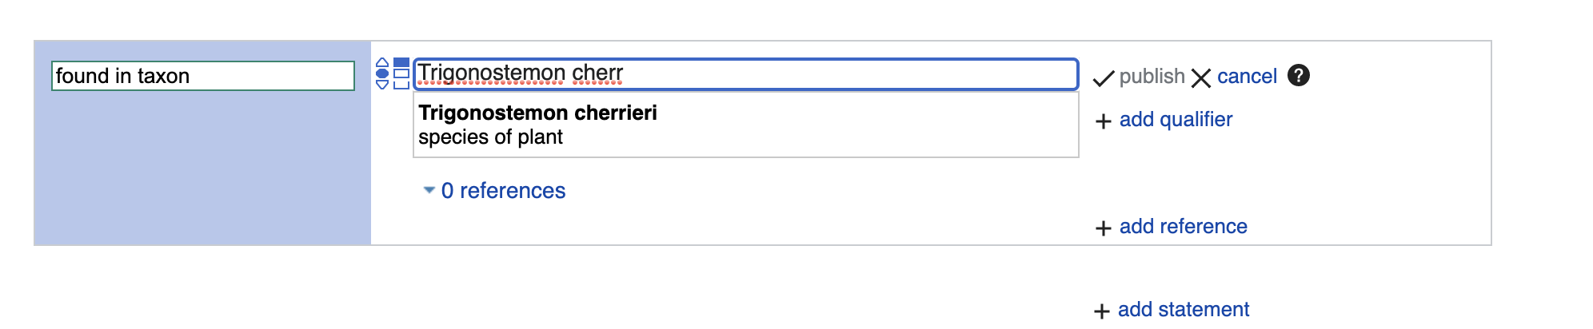Screen dimensions: 1593x329
Task: Click the plus icon beside add qualifier
Action: tap(1104, 121)
